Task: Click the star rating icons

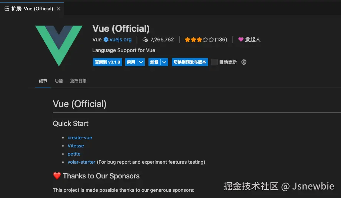Action: coord(199,40)
